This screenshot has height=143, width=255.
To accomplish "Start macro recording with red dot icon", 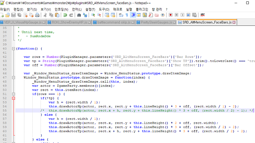I will (x=170, y=15).
